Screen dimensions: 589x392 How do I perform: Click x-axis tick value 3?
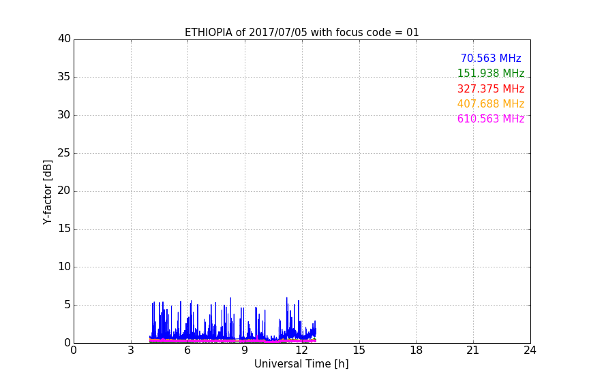(131, 350)
